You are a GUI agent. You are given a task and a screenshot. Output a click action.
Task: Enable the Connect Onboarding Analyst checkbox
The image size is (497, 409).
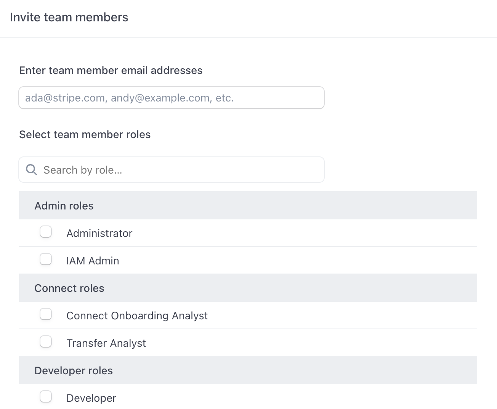tap(46, 314)
